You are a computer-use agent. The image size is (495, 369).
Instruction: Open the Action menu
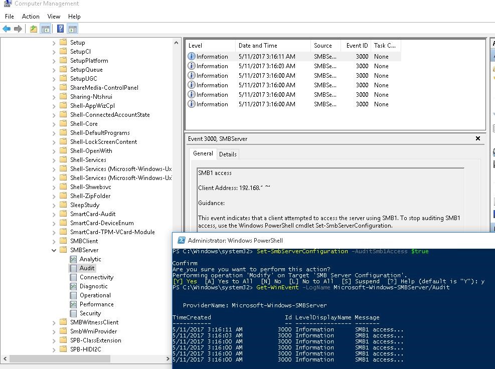point(31,17)
